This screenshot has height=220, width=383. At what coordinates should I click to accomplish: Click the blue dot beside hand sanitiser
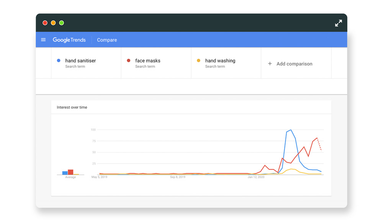[x=59, y=61]
